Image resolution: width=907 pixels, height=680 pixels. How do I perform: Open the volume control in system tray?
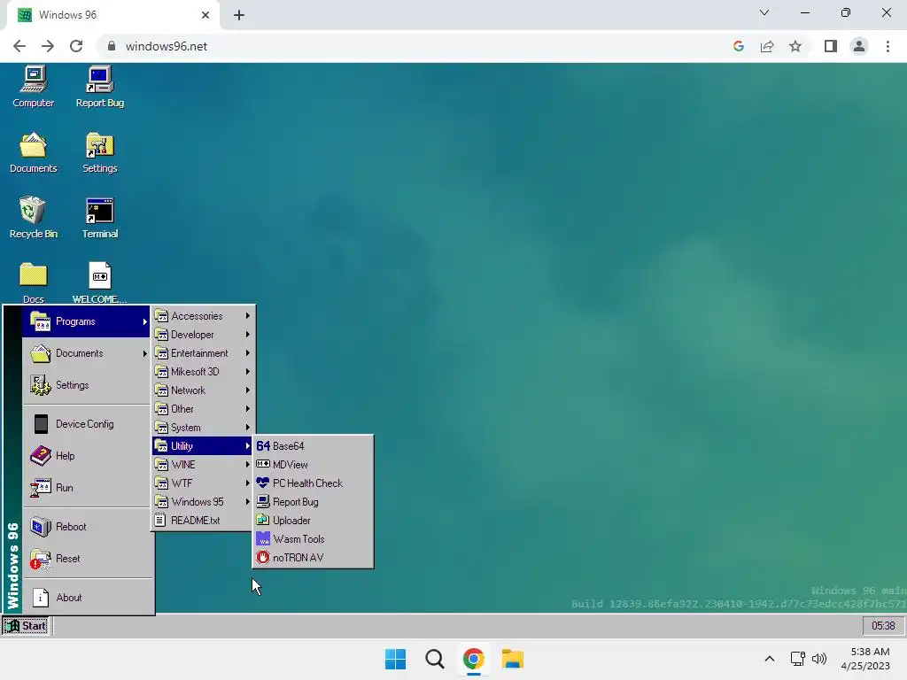(819, 659)
